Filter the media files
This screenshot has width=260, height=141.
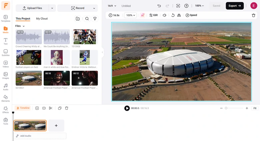95,19
